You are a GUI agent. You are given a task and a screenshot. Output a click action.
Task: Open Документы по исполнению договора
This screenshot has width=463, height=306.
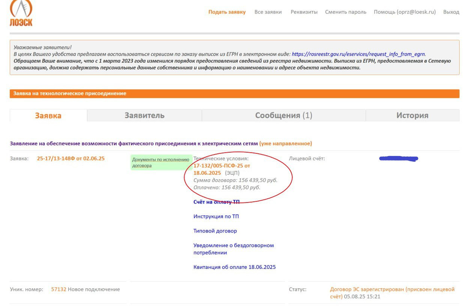[x=161, y=162]
